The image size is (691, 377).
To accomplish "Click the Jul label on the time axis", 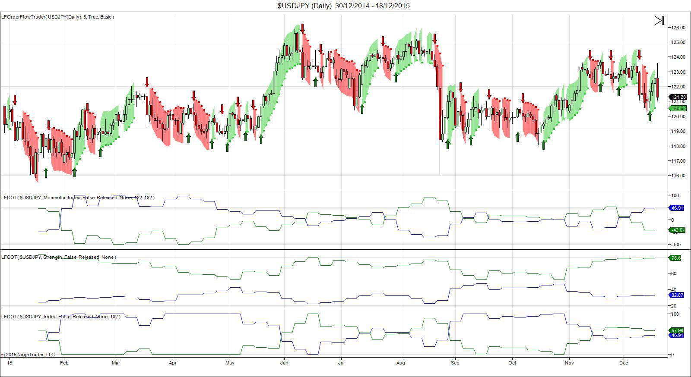I will pos(341,363).
